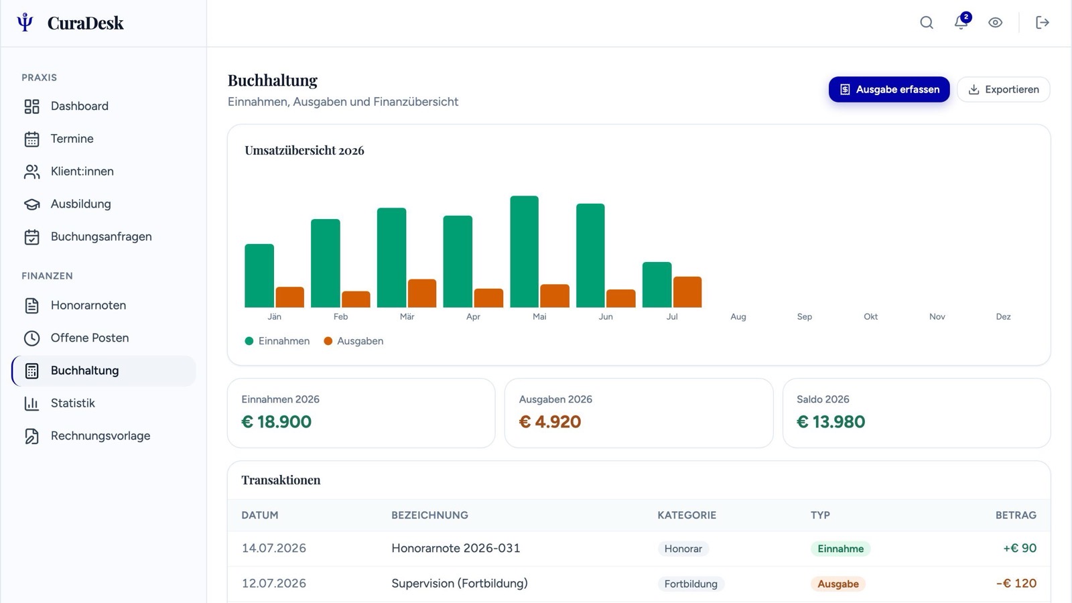The width and height of the screenshot is (1072, 603).
Task: Click the orange Ausgaben bar for Jul
Action: point(687,292)
